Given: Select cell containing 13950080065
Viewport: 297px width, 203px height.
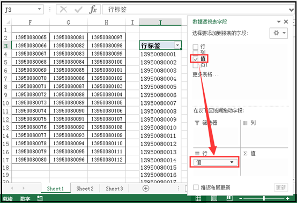Looking at the screenshot, I should [x=31, y=37].
